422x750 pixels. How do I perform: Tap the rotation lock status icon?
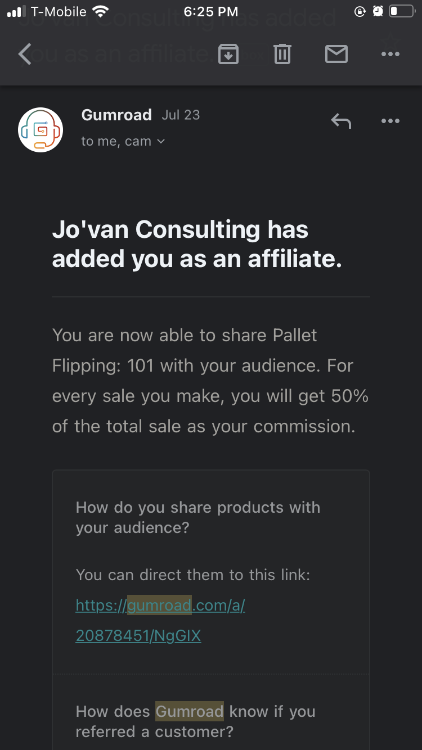[360, 12]
